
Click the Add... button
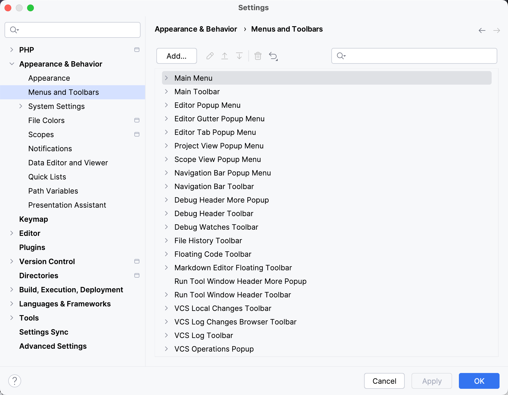click(176, 56)
